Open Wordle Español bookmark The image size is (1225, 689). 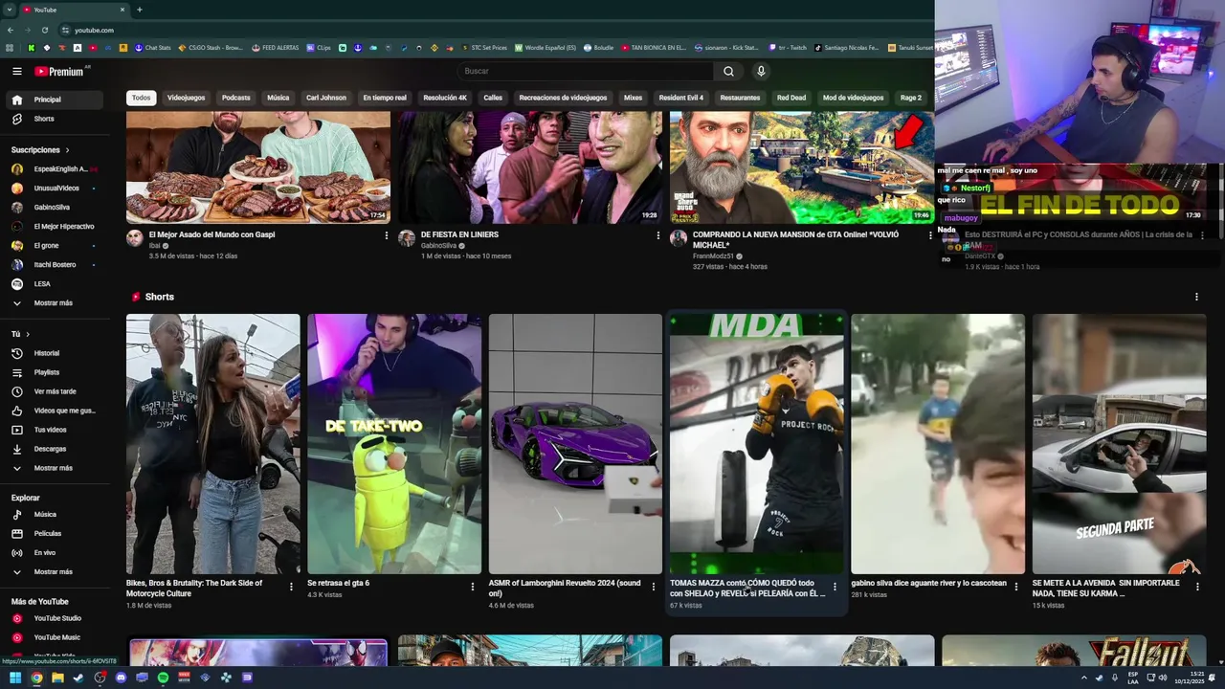coord(546,47)
